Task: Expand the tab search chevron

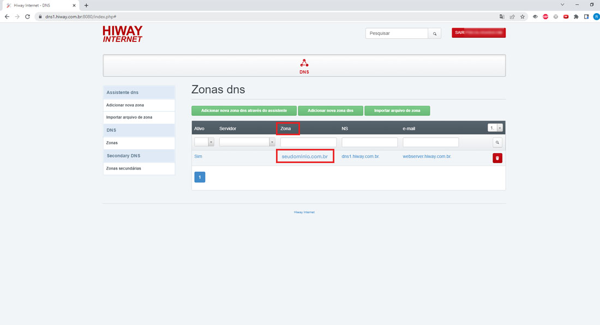Action: [562, 4]
